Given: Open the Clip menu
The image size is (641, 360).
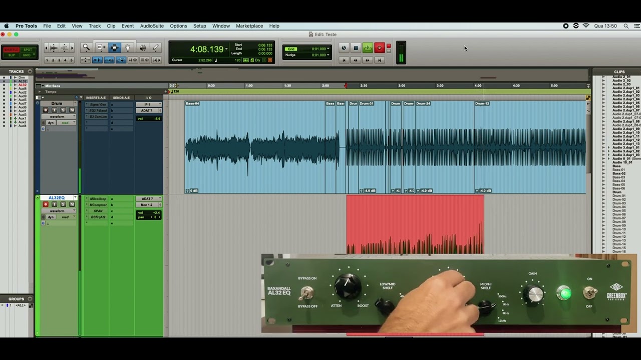Looking at the screenshot, I should [x=111, y=26].
